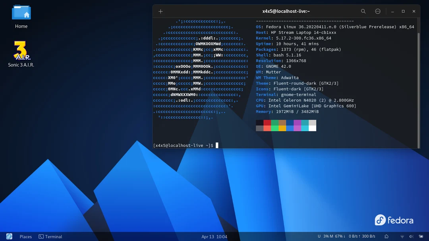The image size is (429, 241).
Task: Open the terminal hamburger menu
Action: tap(378, 11)
